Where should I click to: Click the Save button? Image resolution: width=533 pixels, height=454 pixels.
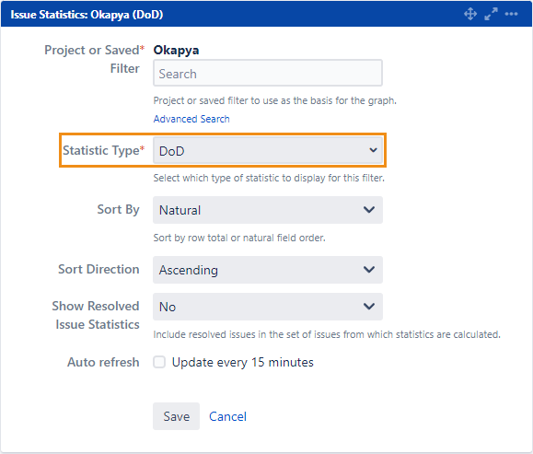176,416
